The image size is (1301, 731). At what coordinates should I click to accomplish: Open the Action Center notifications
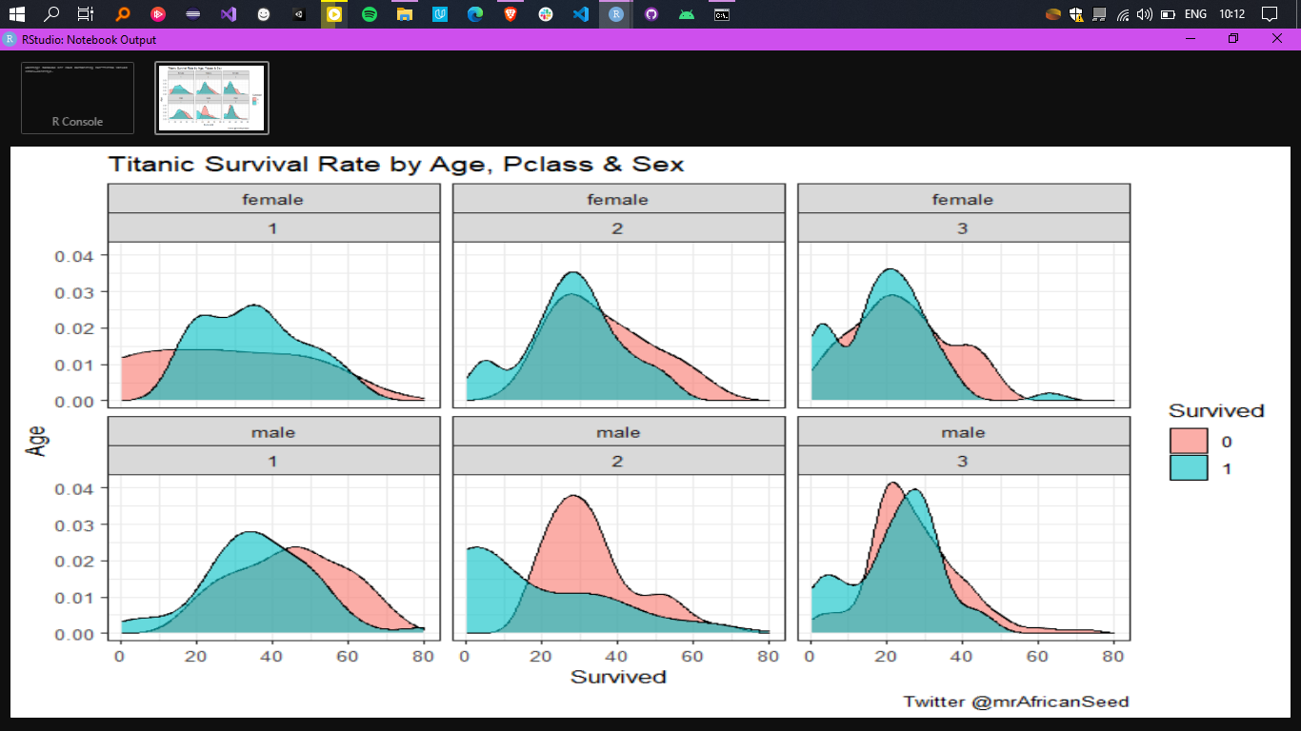click(x=1270, y=13)
